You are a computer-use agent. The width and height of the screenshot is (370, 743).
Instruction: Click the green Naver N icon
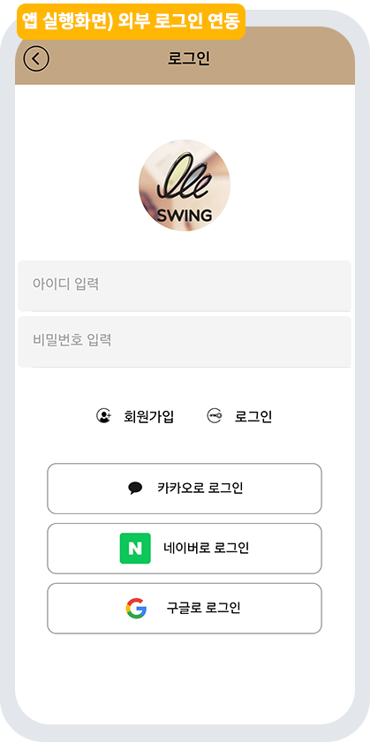pos(135,549)
